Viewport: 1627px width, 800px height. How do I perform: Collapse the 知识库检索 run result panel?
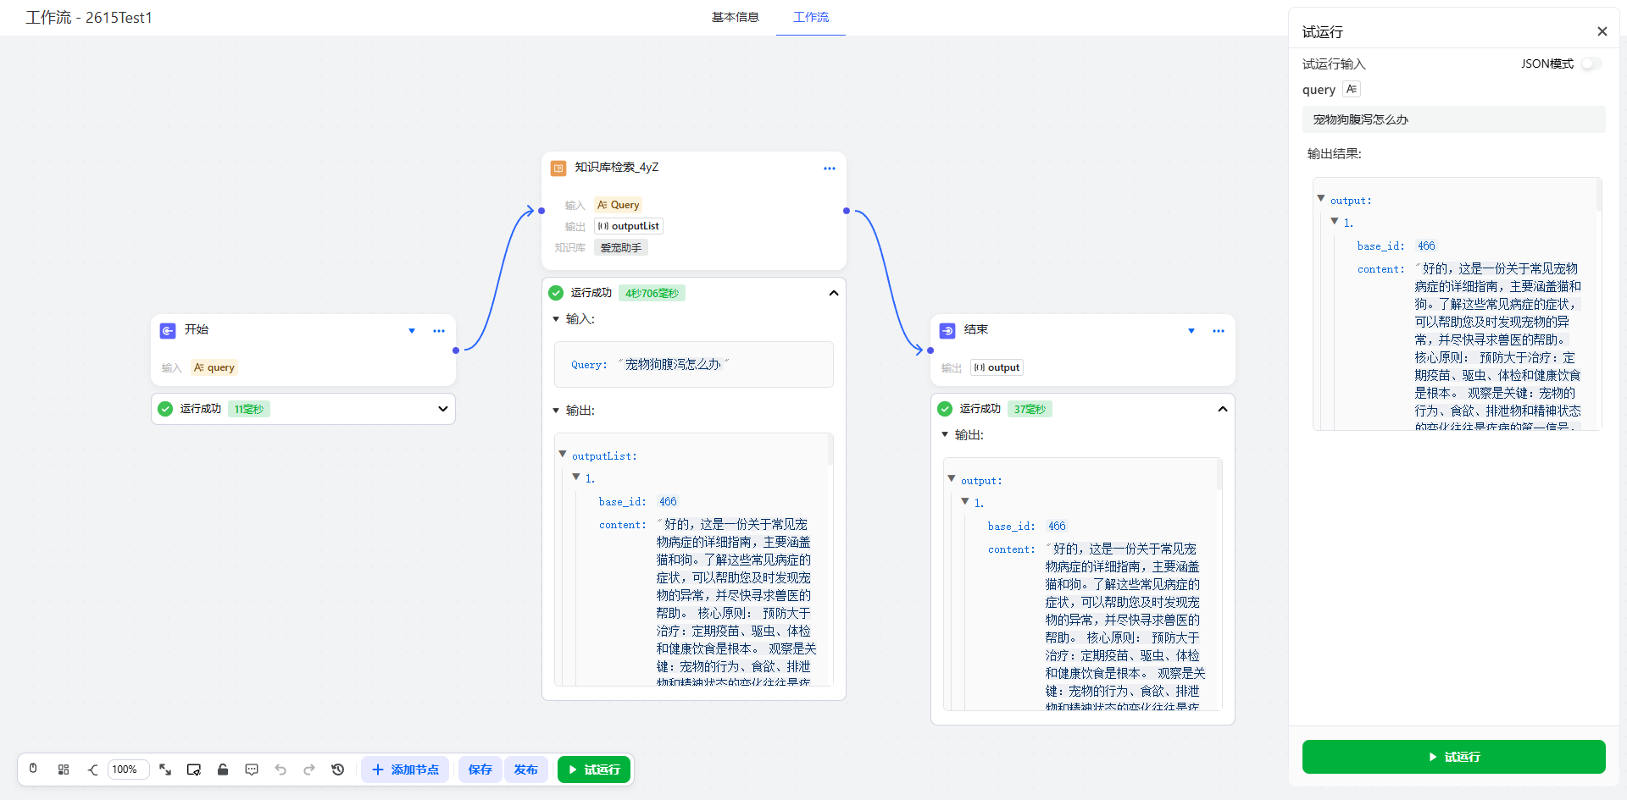(x=833, y=293)
